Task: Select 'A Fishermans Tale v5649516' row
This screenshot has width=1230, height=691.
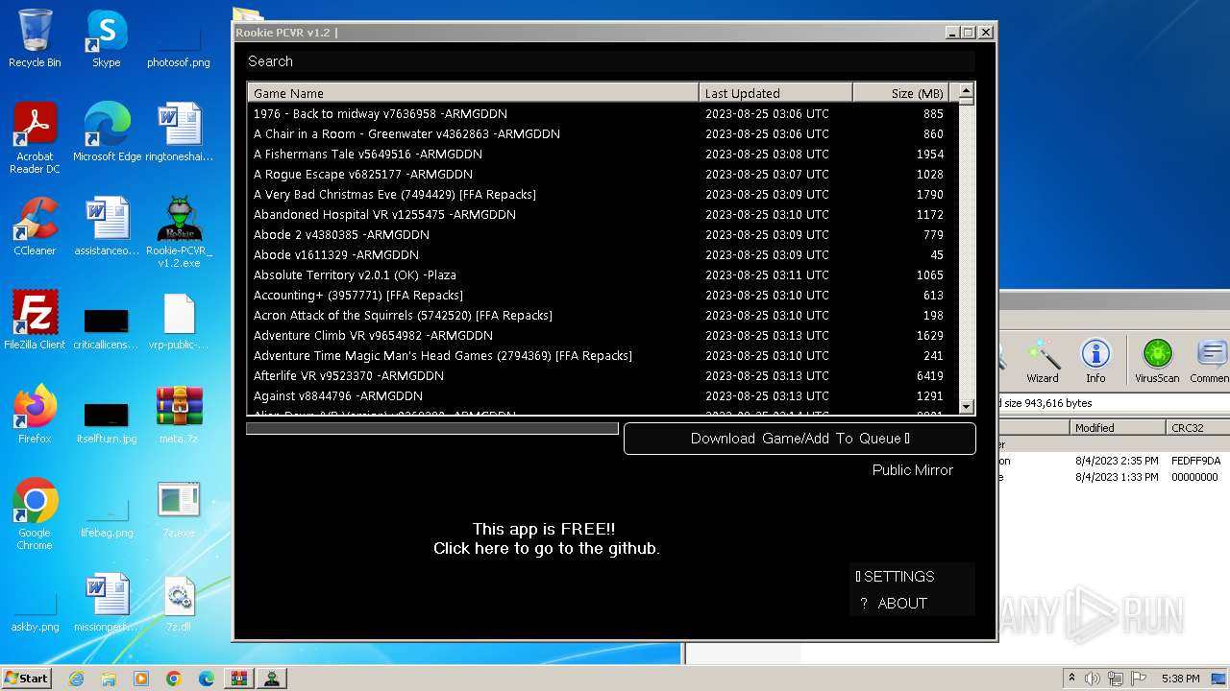Action: tap(603, 154)
